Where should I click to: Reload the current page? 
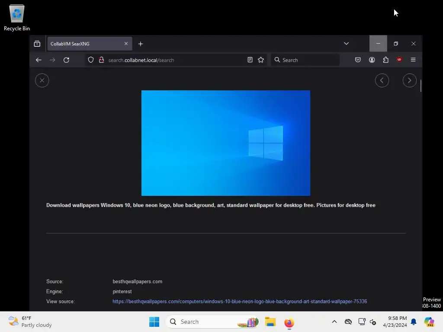click(x=66, y=60)
